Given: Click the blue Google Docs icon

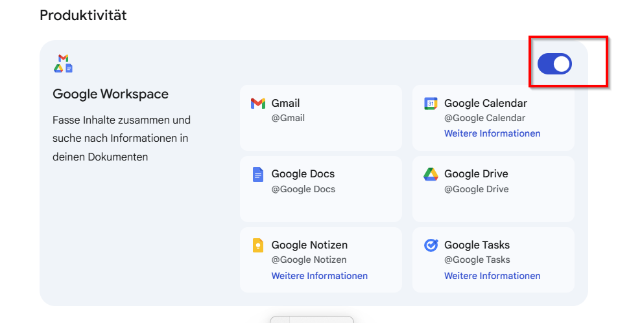Looking at the screenshot, I should point(257,174).
